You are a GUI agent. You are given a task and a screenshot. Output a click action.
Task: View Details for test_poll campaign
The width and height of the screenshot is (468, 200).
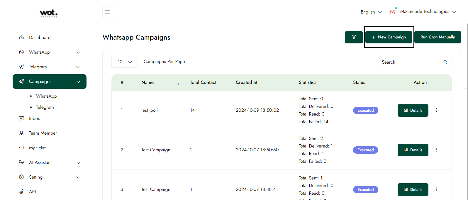[413, 110]
